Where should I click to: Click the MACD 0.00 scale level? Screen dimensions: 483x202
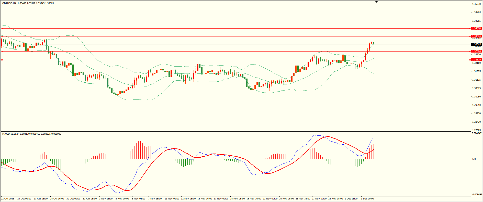pyautogui.click(x=474, y=159)
